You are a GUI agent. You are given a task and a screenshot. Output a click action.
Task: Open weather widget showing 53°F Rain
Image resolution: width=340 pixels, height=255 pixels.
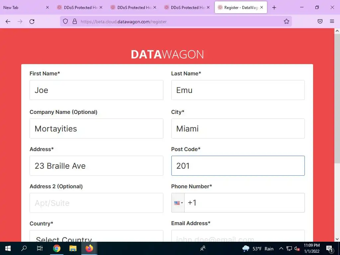point(258,248)
